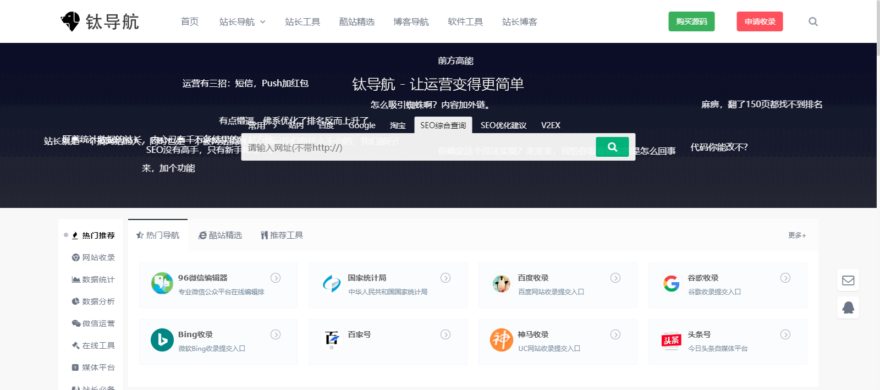Image resolution: width=880 pixels, height=390 pixels.
Task: Select 网站收录 in the left sidebar
Action: tap(94, 257)
